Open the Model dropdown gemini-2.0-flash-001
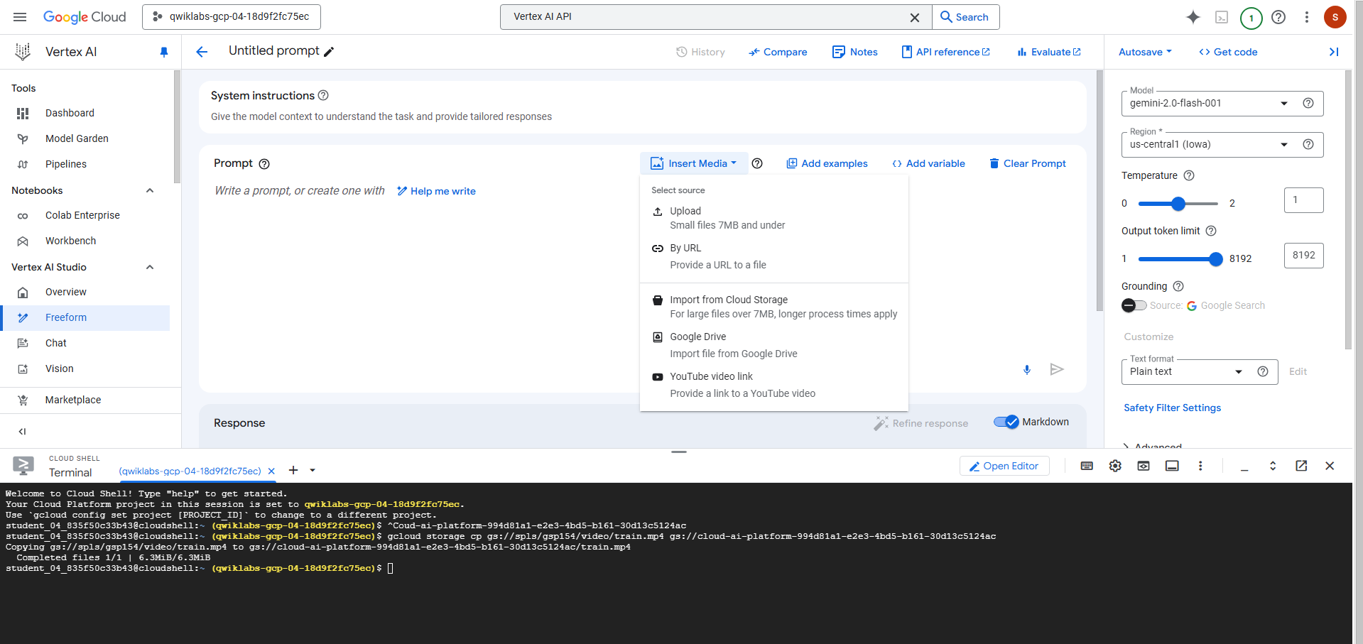The height and width of the screenshot is (644, 1363). coord(1222,103)
